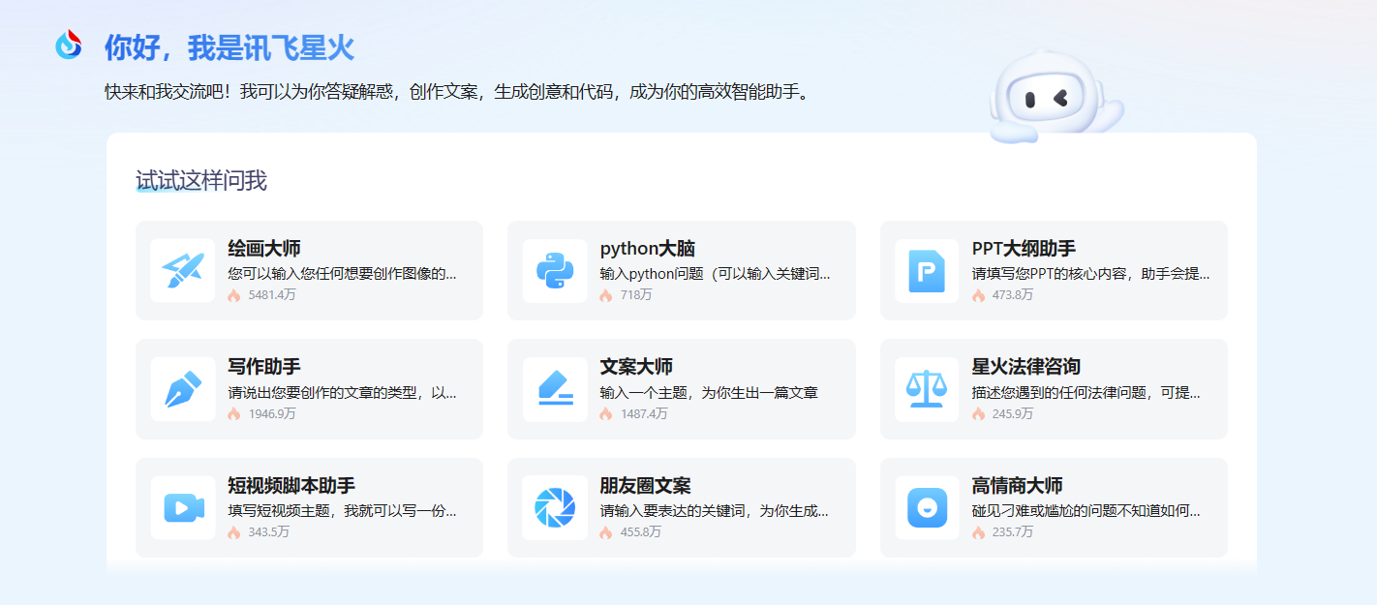The width and height of the screenshot is (1377, 605).
Task: Click the 1946.9万 usage count
Action: tap(272, 414)
